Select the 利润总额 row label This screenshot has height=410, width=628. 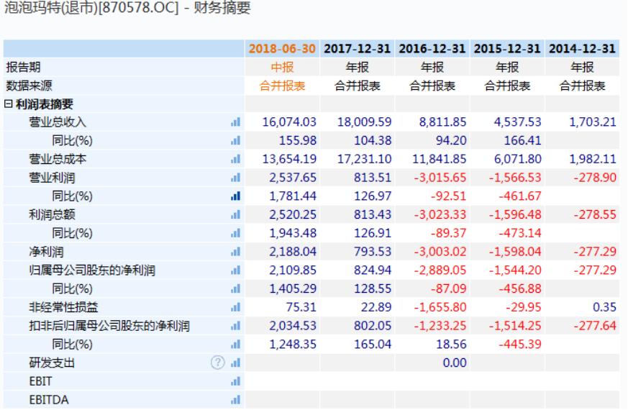coord(52,214)
